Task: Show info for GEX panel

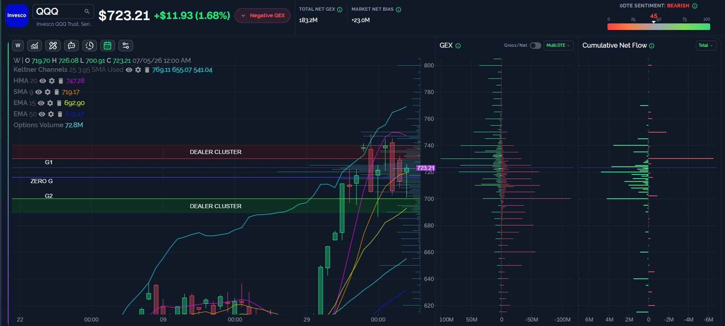Action: tap(458, 46)
